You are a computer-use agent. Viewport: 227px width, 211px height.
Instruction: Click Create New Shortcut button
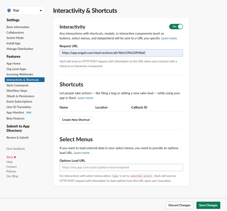pyautogui.click(x=76, y=120)
